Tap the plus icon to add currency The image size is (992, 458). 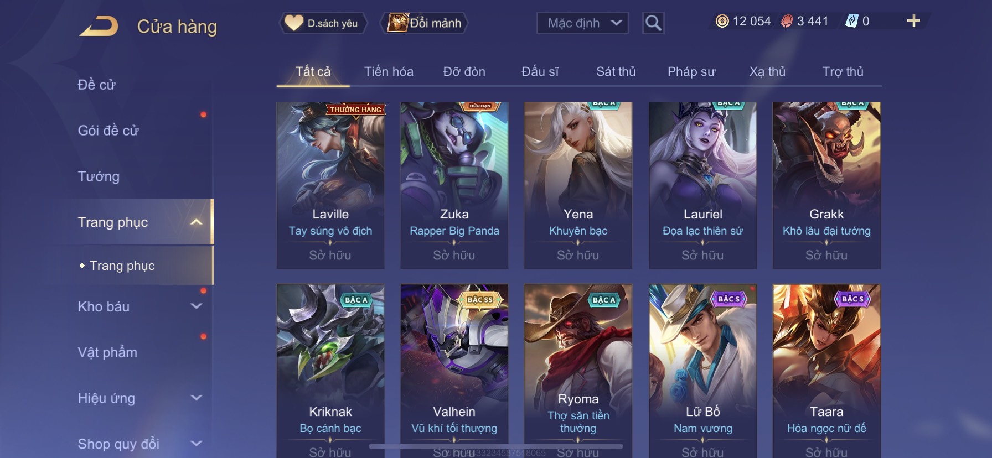click(913, 21)
